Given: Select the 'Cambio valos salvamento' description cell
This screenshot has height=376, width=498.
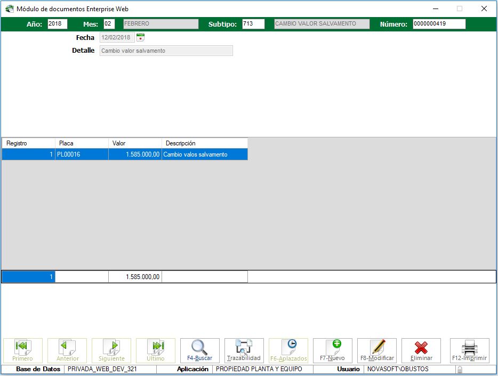Looking at the screenshot, I should tap(205, 154).
